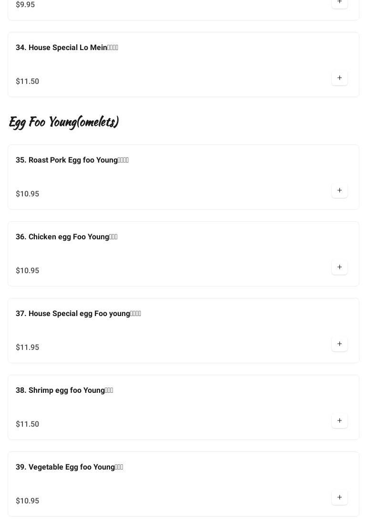
Task: Select item 39 Vegetable Egg Foo Young title
Action: tap(69, 467)
